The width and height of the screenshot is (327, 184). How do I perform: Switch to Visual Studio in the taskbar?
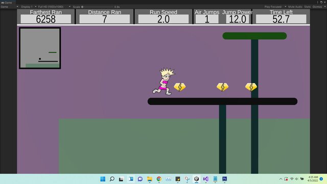pyautogui.click(x=206, y=179)
